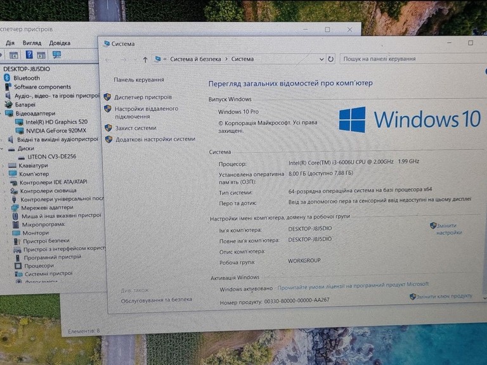Open recent locations dropdown next to forward arrow
Image resolution: width=487 pixels, height=365 pixels.
135,60
